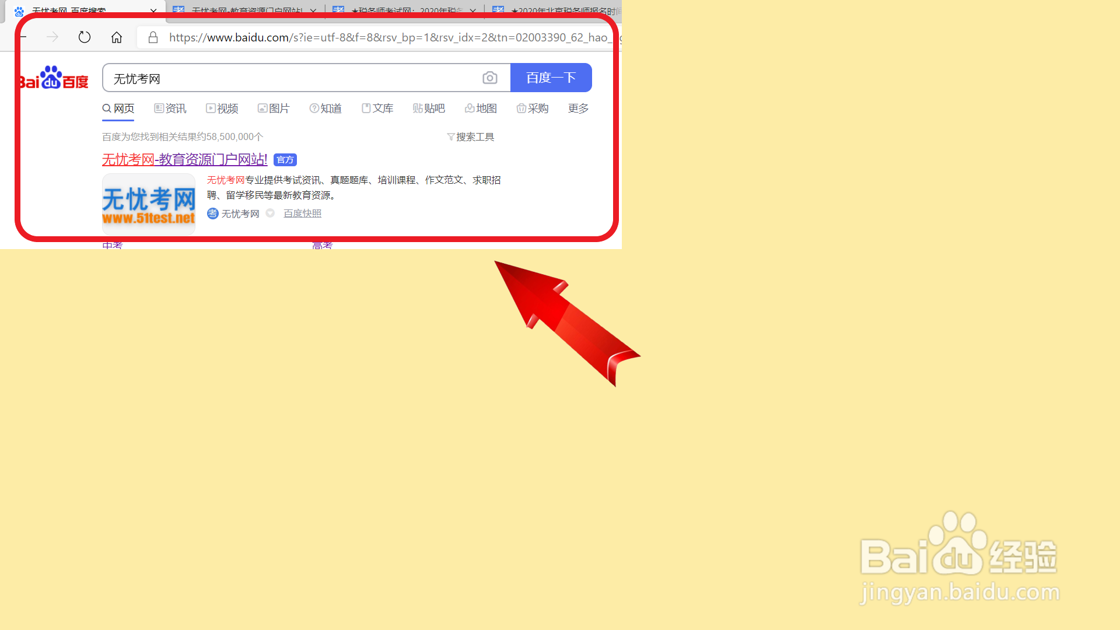Open the 知道 results tab
1120x630 pixels.
[325, 108]
